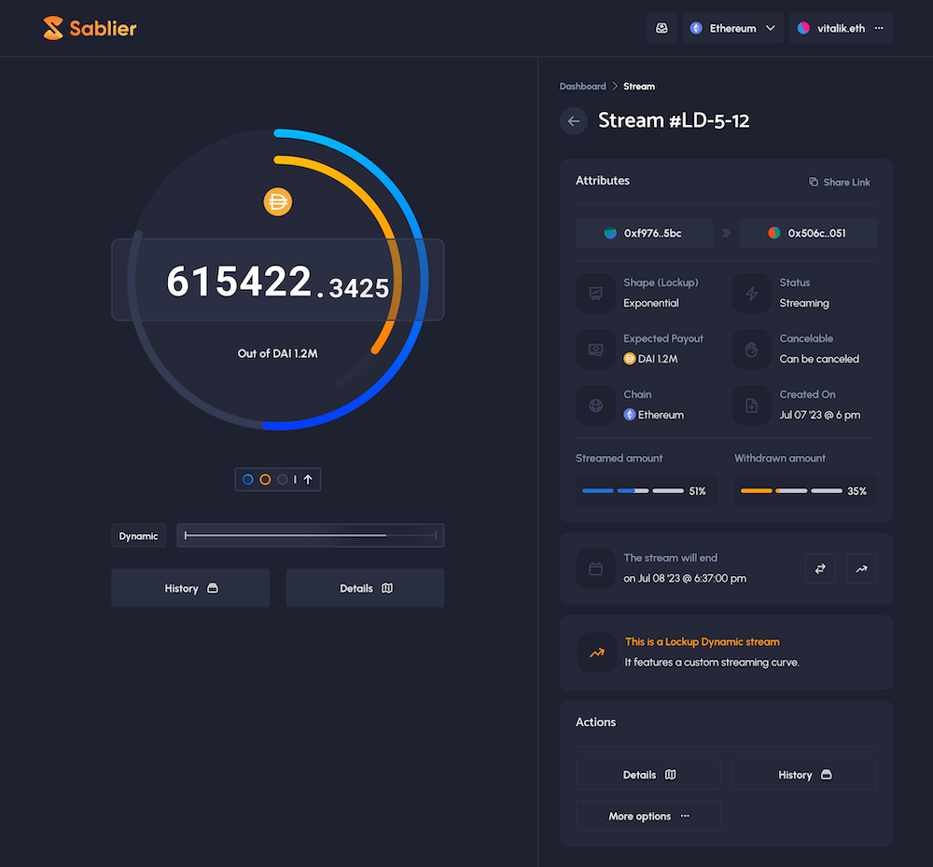This screenshot has height=867, width=933.
Task: Select the Stream breadcrumb item
Action: click(638, 86)
